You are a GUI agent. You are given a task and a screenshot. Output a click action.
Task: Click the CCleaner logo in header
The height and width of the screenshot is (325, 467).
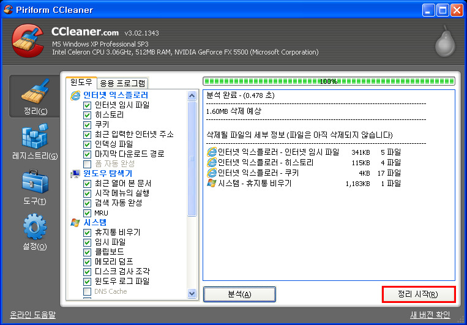coord(28,40)
